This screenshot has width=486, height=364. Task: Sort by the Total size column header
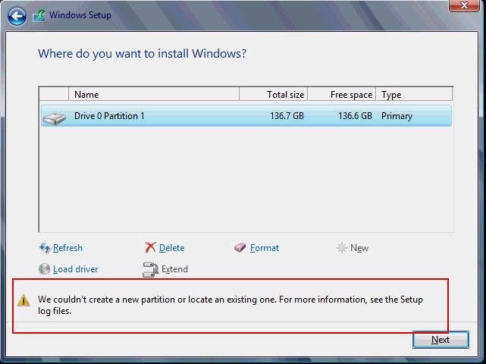pyautogui.click(x=274, y=95)
